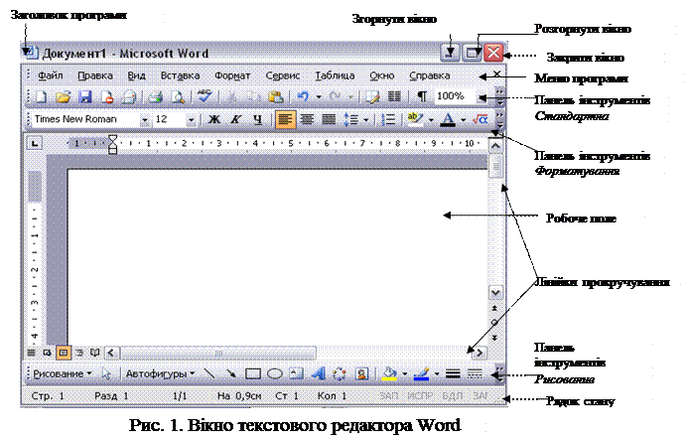
Task: Select the Rectangle drawing tool
Action: click(253, 373)
